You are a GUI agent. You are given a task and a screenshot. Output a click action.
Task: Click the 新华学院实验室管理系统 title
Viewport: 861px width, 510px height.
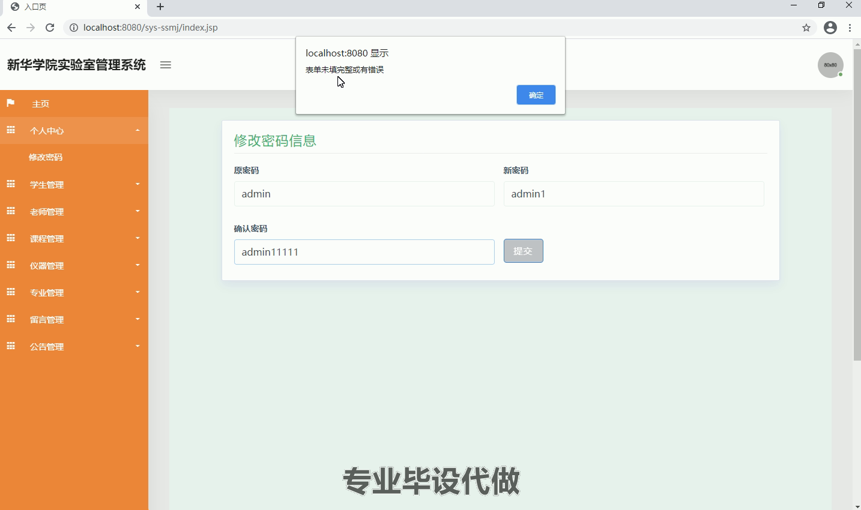[x=76, y=65]
